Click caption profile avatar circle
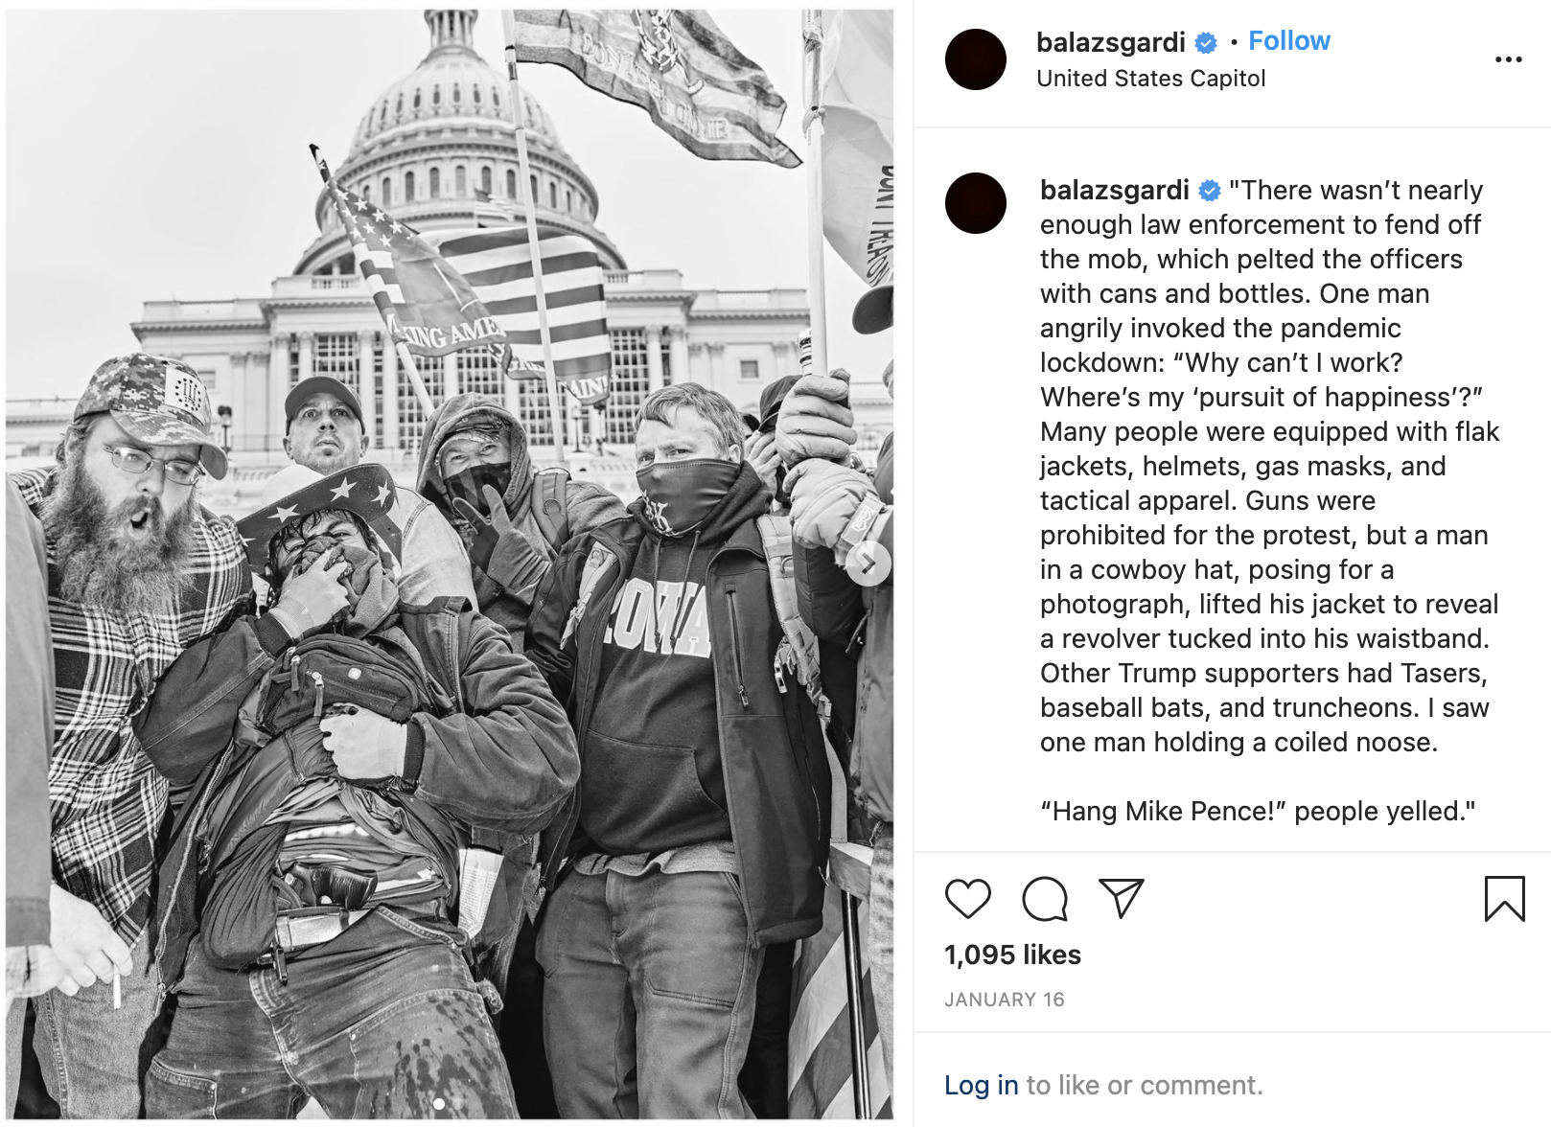The height and width of the screenshot is (1127, 1551). [x=975, y=203]
